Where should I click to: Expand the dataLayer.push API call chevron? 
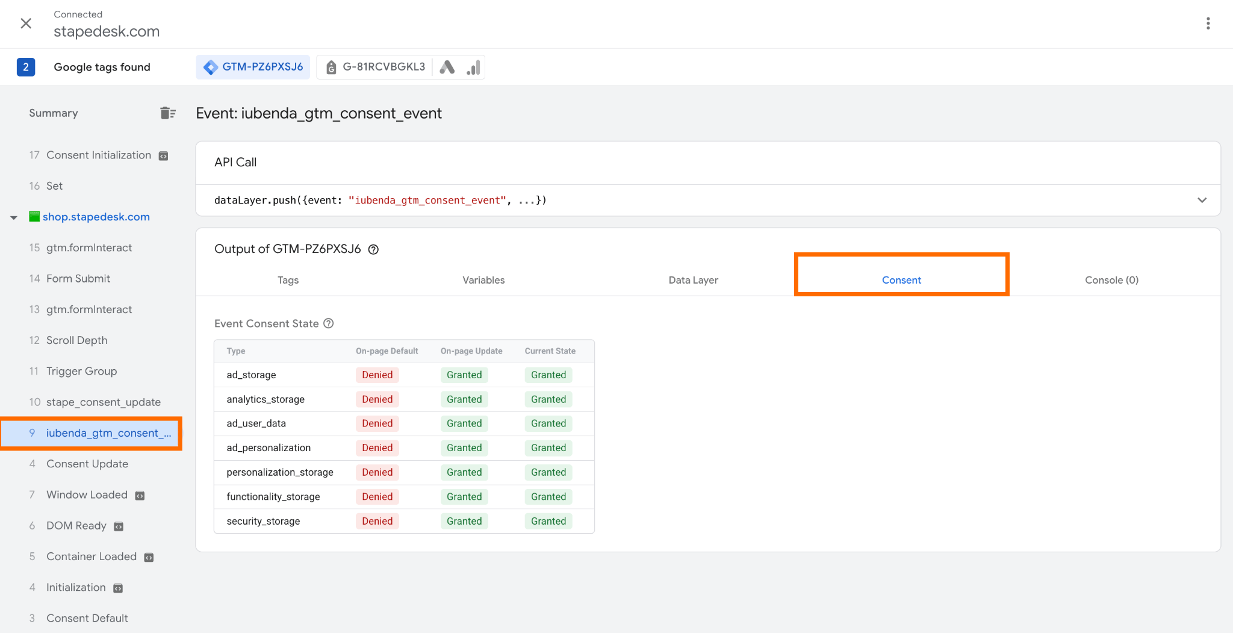[1202, 200]
